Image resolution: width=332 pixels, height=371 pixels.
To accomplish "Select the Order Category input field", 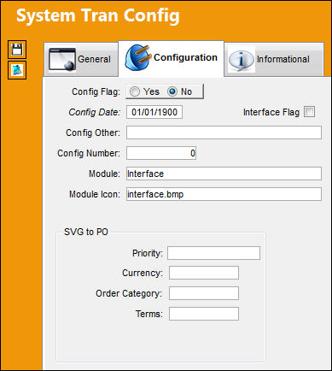I will [204, 293].
